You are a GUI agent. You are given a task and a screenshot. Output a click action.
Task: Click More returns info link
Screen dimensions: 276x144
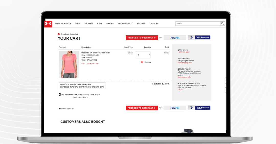(x=184, y=77)
